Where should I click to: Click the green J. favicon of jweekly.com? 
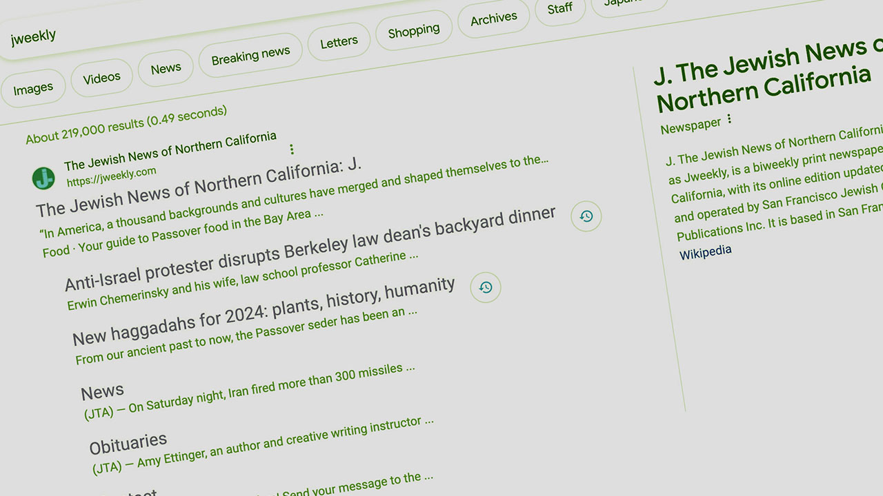[x=43, y=178]
